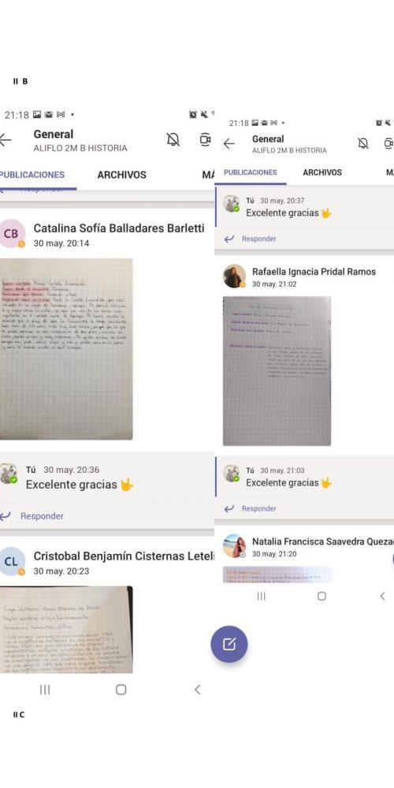Viewport: 394px width, 788px height.
Task: Tap Rafaella Ignacia Pridal Ramos profile picture
Action: click(x=234, y=276)
